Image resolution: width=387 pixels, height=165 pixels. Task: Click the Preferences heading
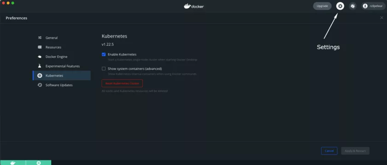[x=17, y=18]
